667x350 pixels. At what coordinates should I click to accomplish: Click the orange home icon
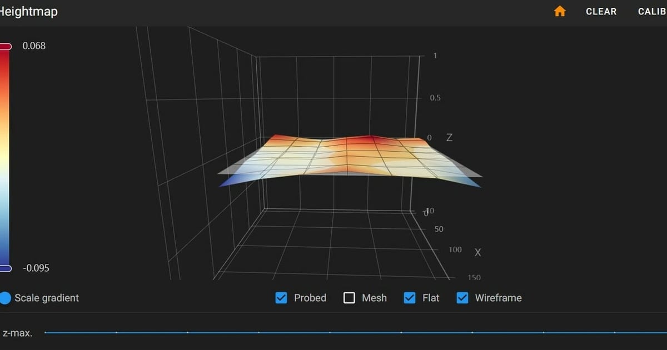pyautogui.click(x=559, y=11)
